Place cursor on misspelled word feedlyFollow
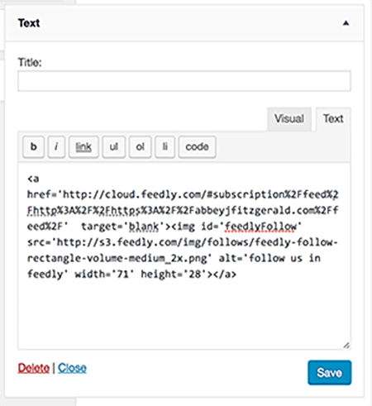372x406 pixels. [x=261, y=227]
